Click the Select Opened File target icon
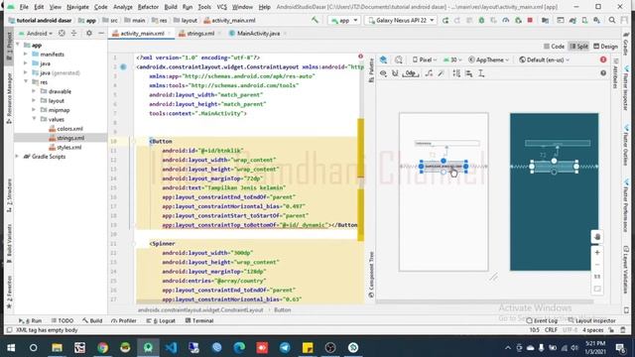Screen dimensions: 635x357 pyautogui.click(x=62, y=34)
